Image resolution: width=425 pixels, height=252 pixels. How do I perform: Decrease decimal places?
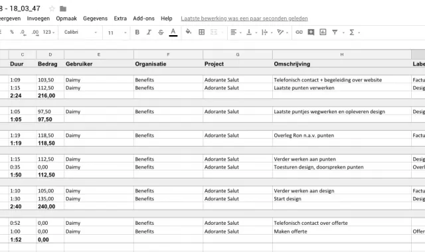point(23,32)
